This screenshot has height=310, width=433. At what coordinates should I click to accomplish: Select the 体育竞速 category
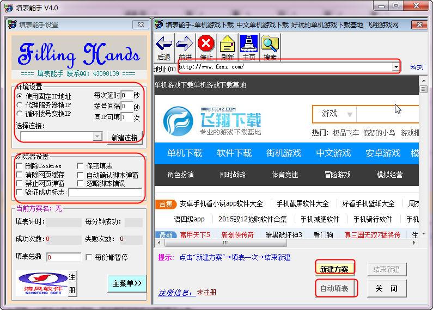pos(285,175)
